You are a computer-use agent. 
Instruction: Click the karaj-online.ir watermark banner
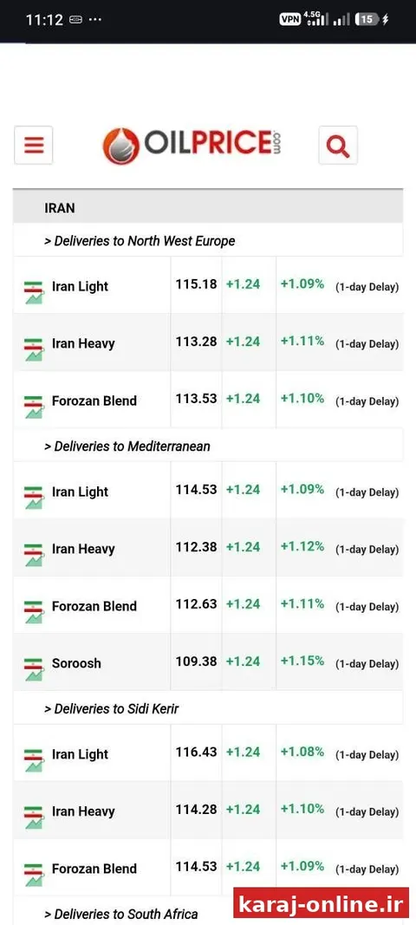(x=322, y=904)
